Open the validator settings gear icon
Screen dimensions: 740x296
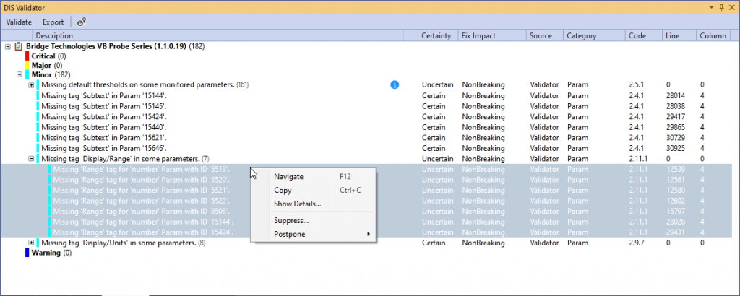coord(82,22)
